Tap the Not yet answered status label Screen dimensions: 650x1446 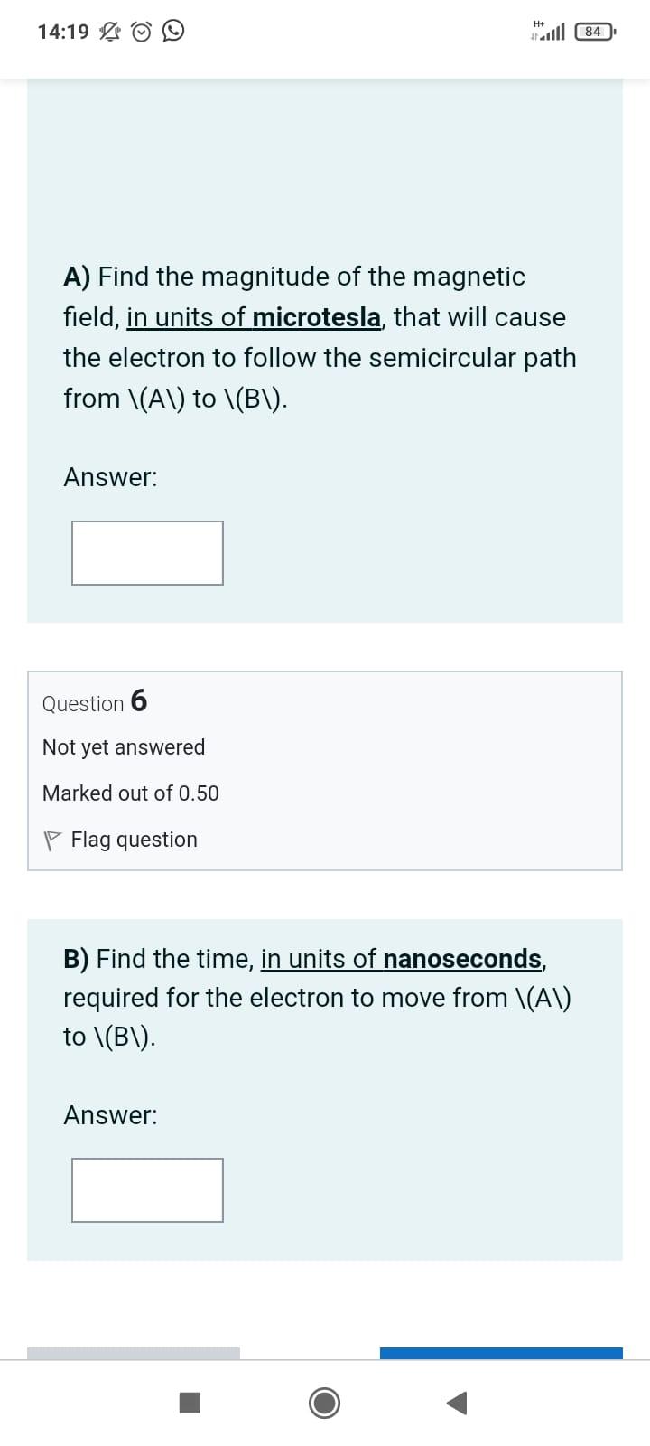(123, 747)
